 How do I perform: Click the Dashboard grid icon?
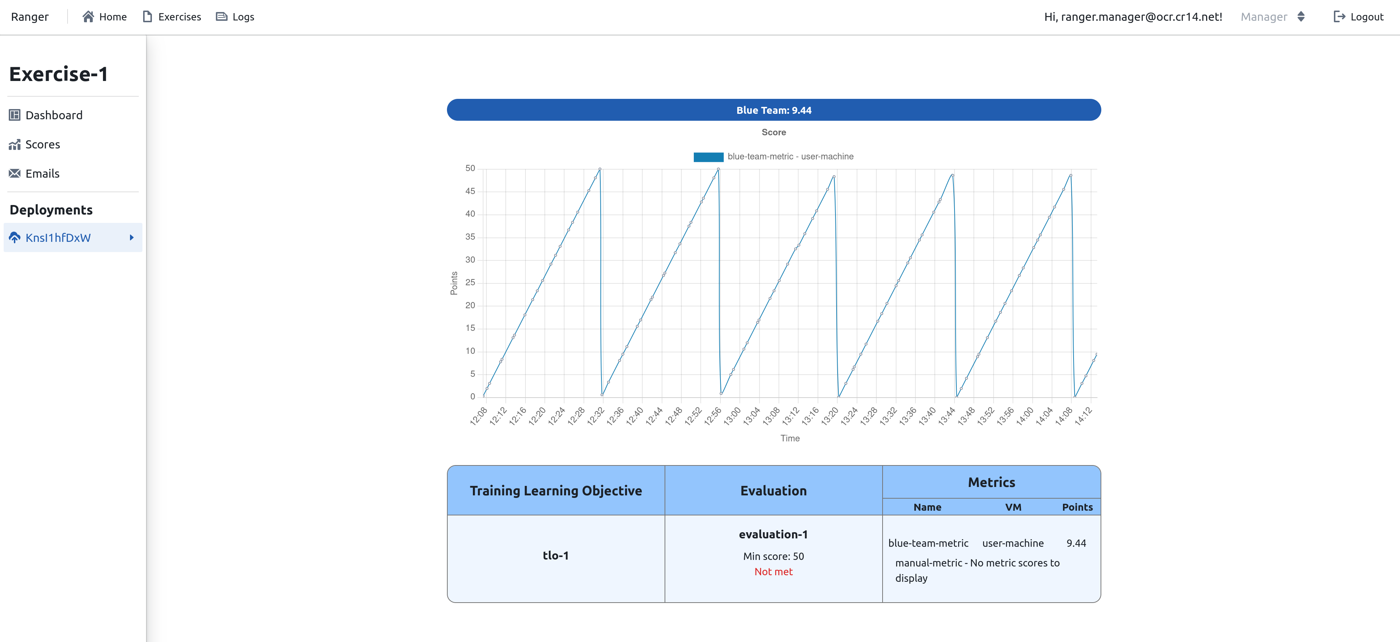[15, 115]
